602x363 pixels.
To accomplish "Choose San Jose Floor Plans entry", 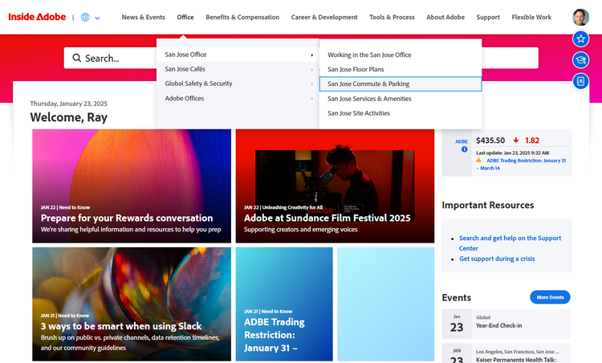I will click(x=356, y=70).
